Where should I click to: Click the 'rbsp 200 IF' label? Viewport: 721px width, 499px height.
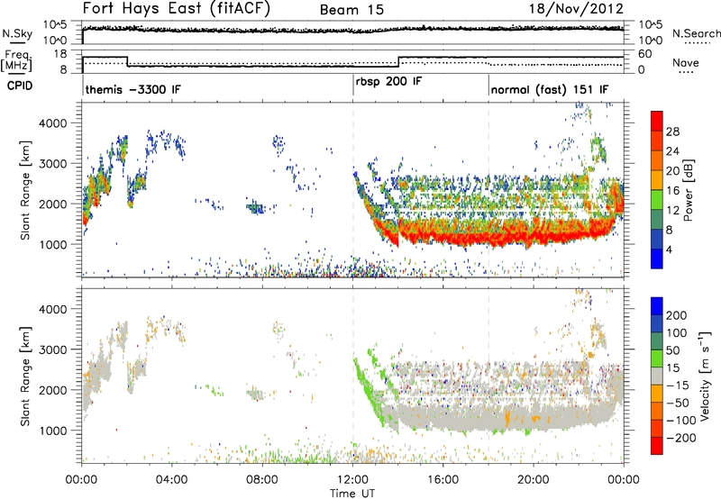pos(388,81)
